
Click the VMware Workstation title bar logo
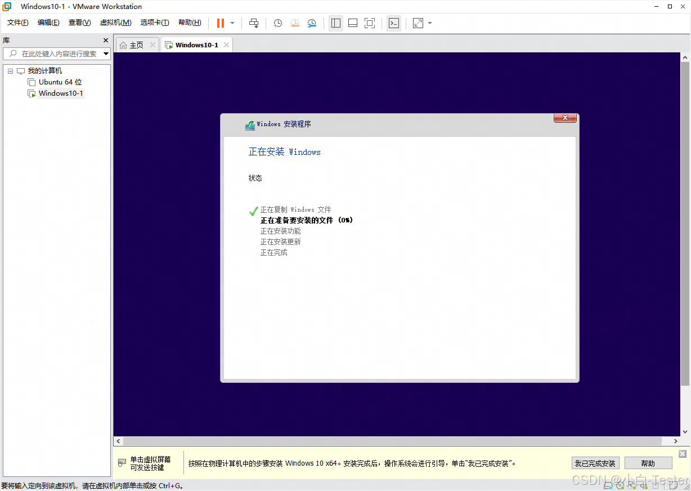click(7, 7)
